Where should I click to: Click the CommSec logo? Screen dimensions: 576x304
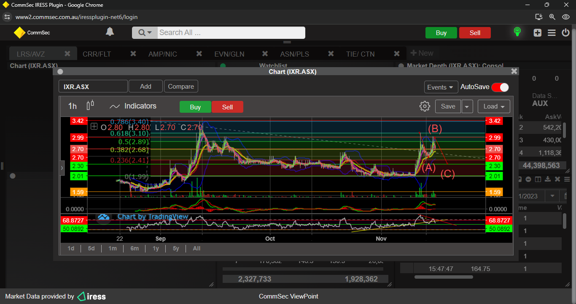pos(32,33)
